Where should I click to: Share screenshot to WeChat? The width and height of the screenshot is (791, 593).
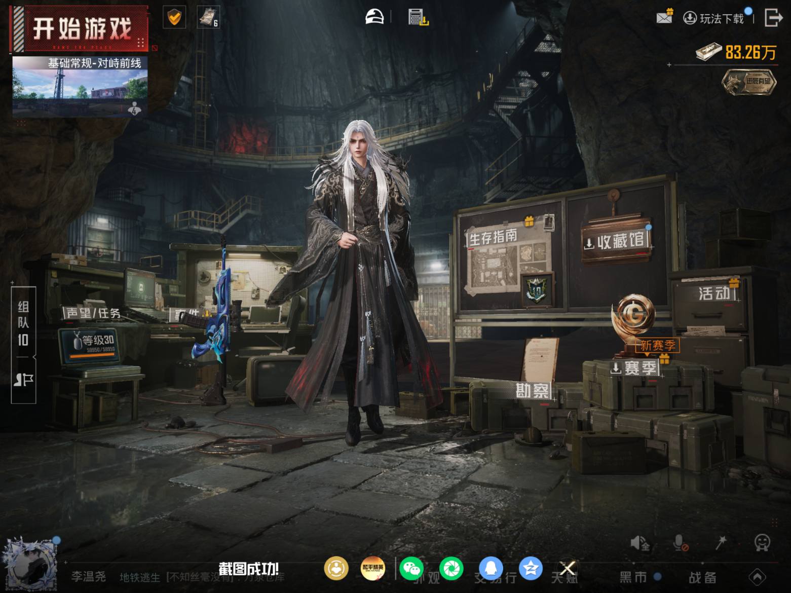[411, 568]
